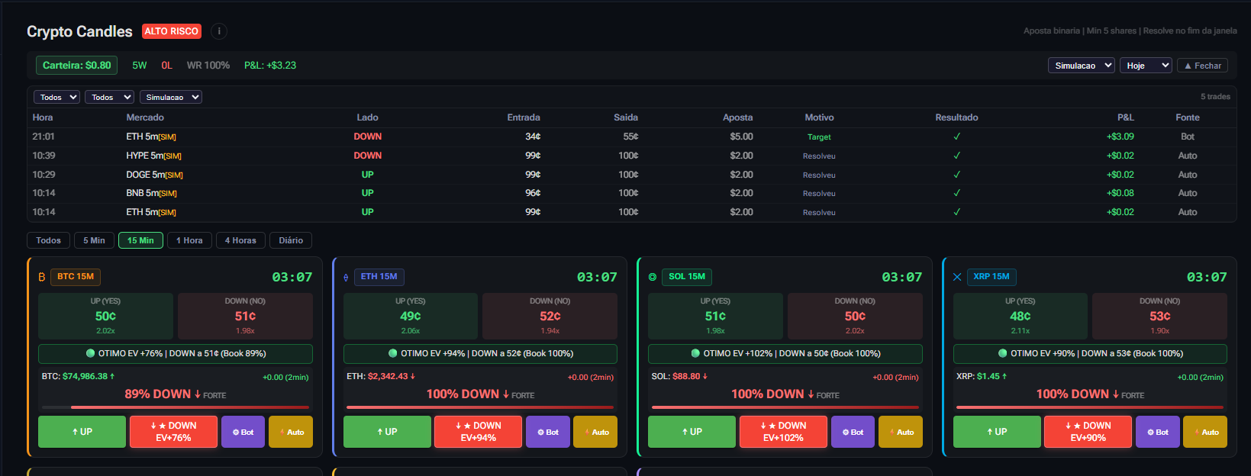Image resolution: width=1251 pixels, height=476 pixels.
Task: Click the BTC 15M label badge
Action: (x=76, y=276)
